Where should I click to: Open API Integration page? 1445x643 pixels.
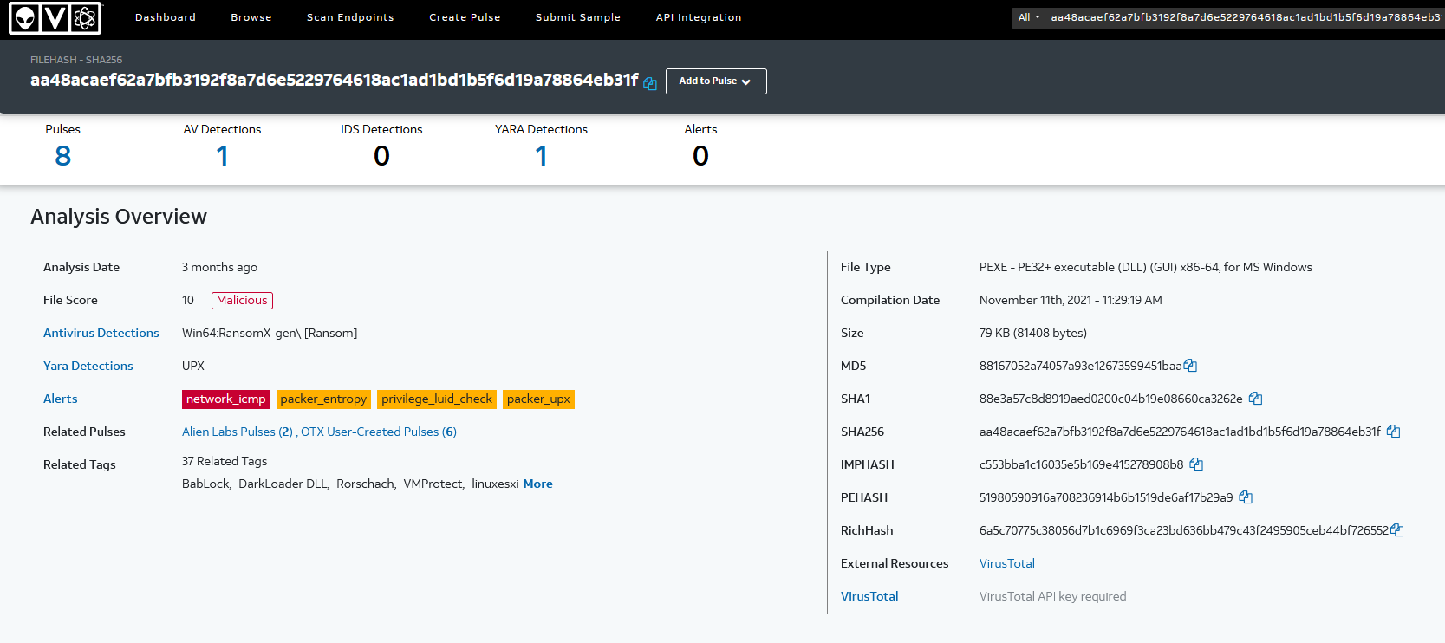click(699, 17)
